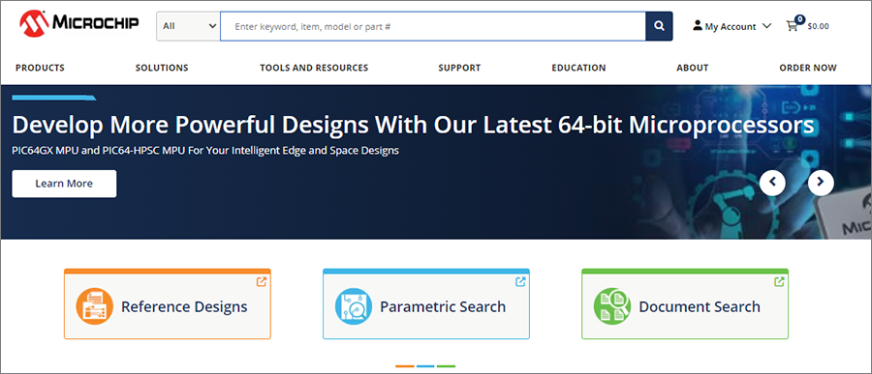Open the EDUCATION menu
872x374 pixels.
click(579, 68)
